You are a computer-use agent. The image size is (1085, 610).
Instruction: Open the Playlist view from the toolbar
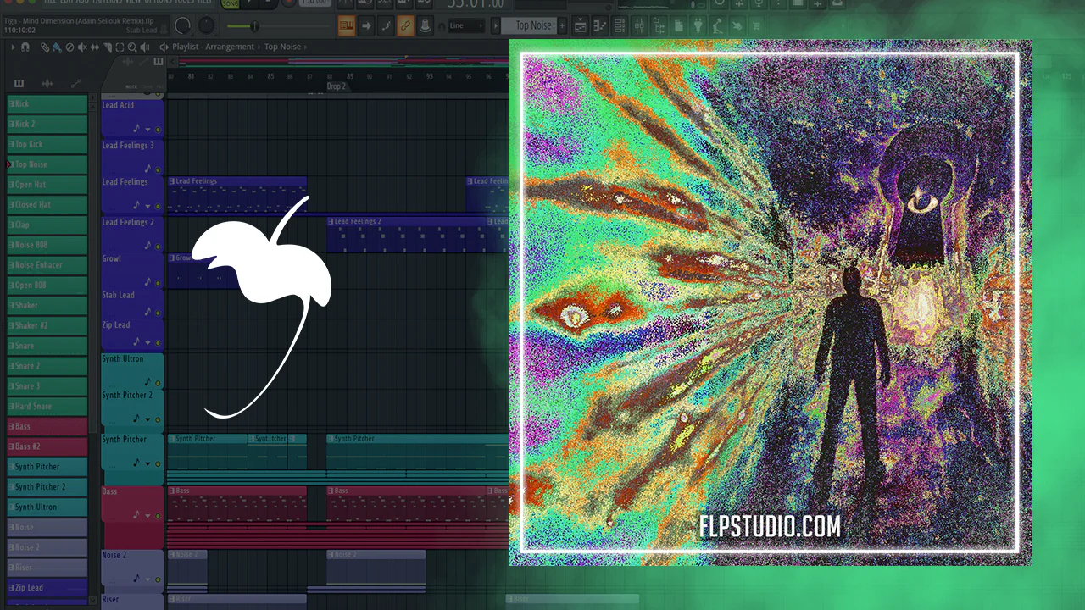point(581,25)
